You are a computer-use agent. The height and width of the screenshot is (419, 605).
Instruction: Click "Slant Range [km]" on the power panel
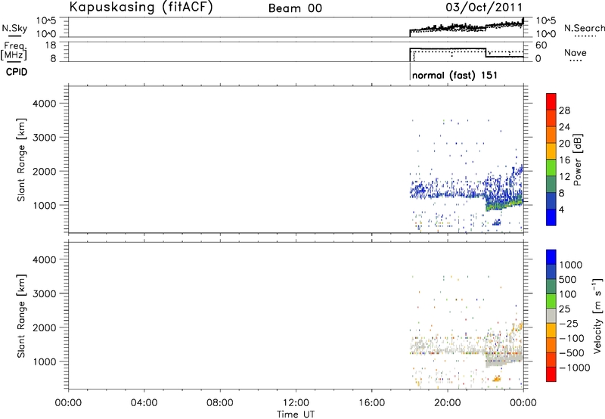[x=21, y=160]
